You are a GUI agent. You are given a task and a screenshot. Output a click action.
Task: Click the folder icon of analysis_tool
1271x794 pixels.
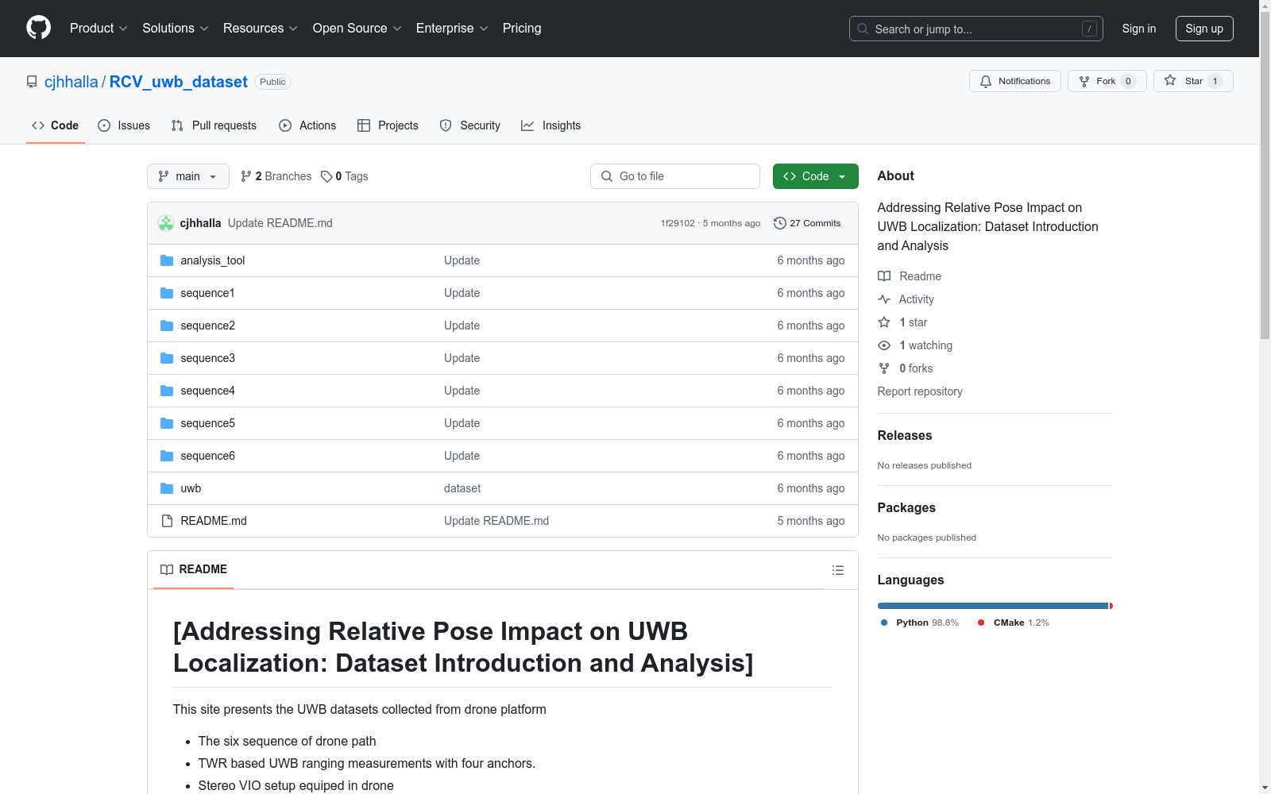pyautogui.click(x=167, y=260)
